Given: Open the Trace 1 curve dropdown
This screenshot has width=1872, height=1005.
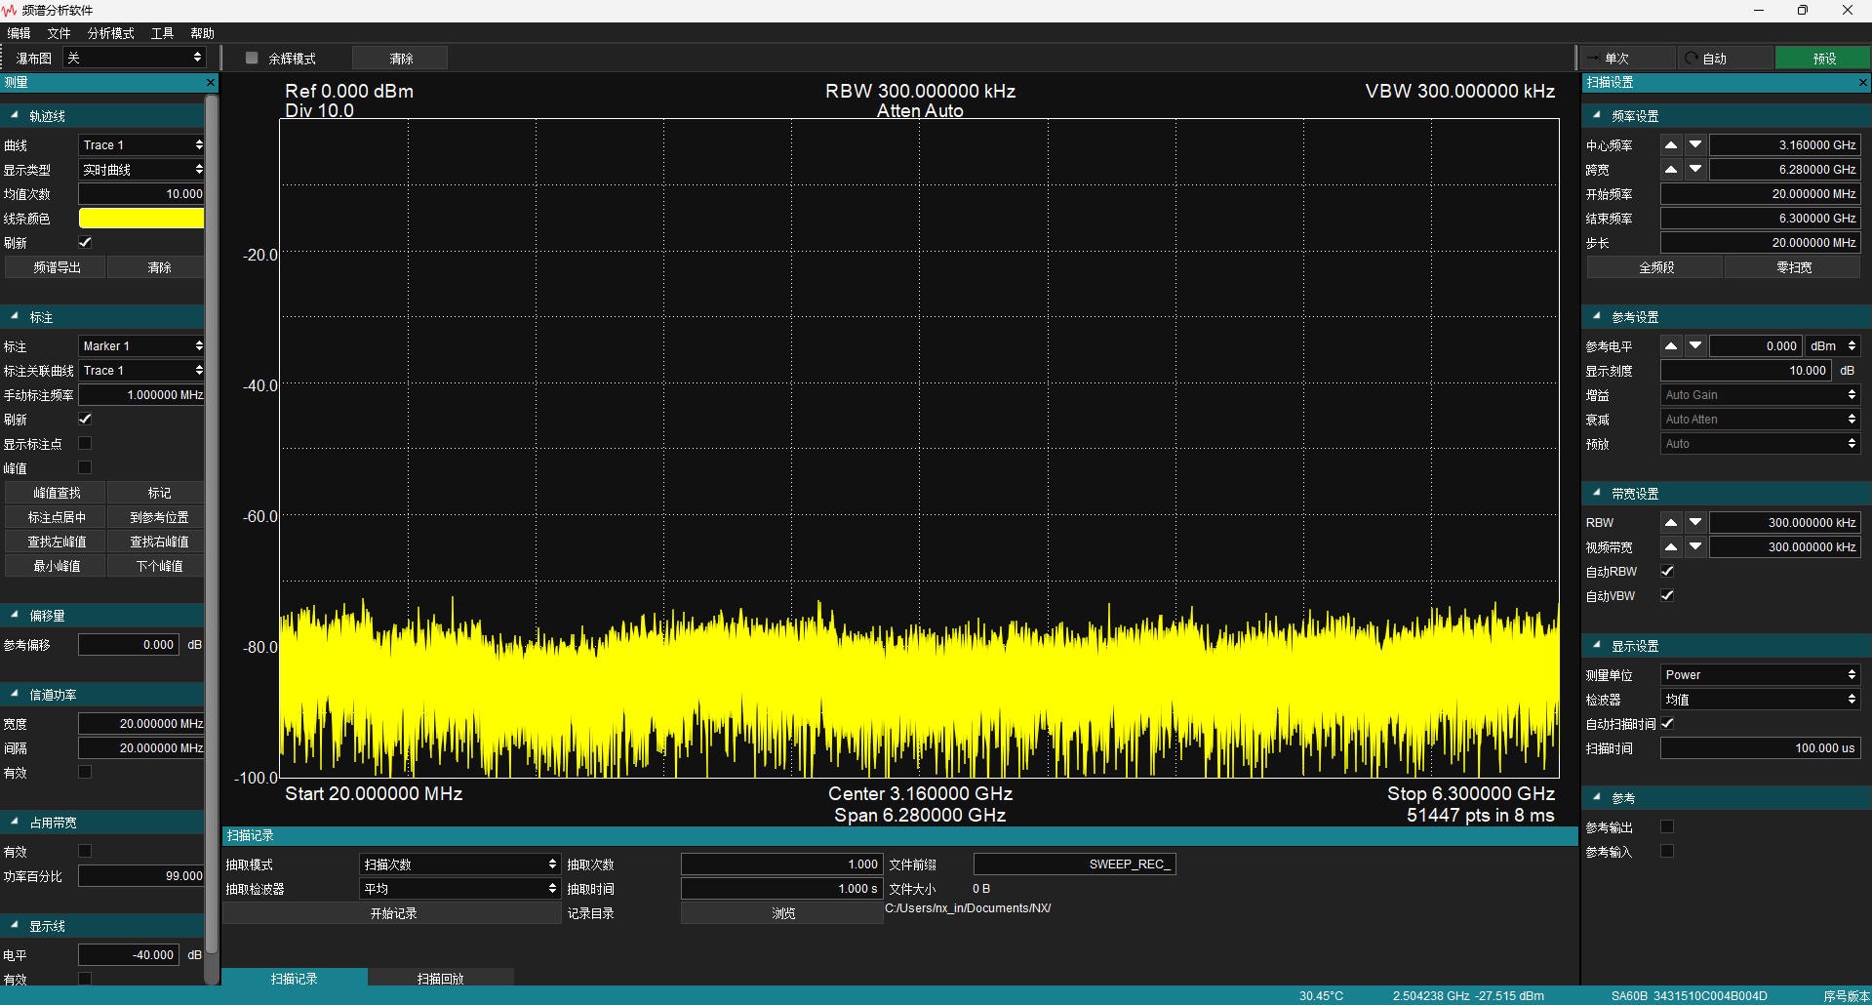Looking at the screenshot, I should click(141, 144).
